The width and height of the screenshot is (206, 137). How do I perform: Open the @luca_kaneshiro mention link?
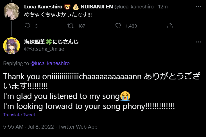[50, 63]
